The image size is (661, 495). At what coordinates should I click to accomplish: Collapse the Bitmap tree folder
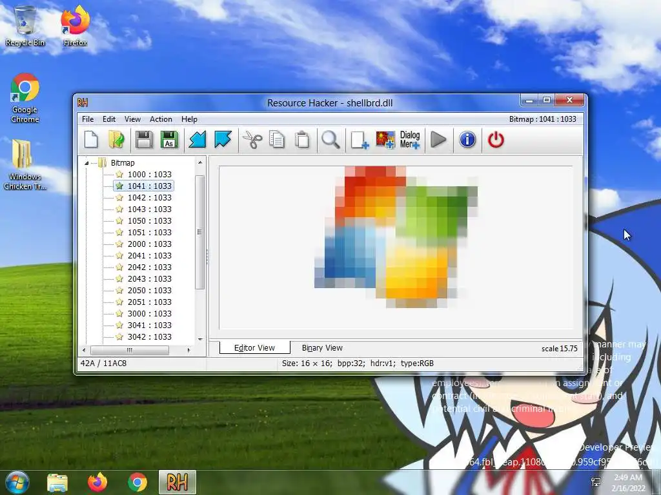coord(86,163)
